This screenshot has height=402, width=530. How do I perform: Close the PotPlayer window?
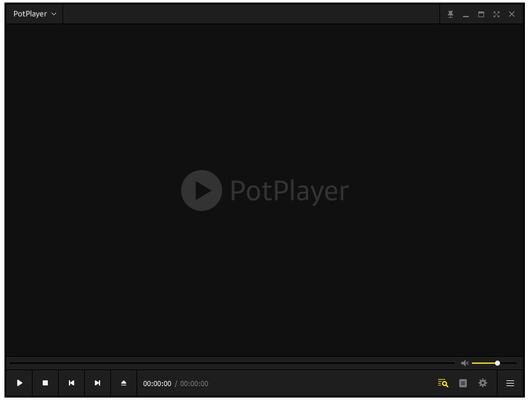point(512,14)
